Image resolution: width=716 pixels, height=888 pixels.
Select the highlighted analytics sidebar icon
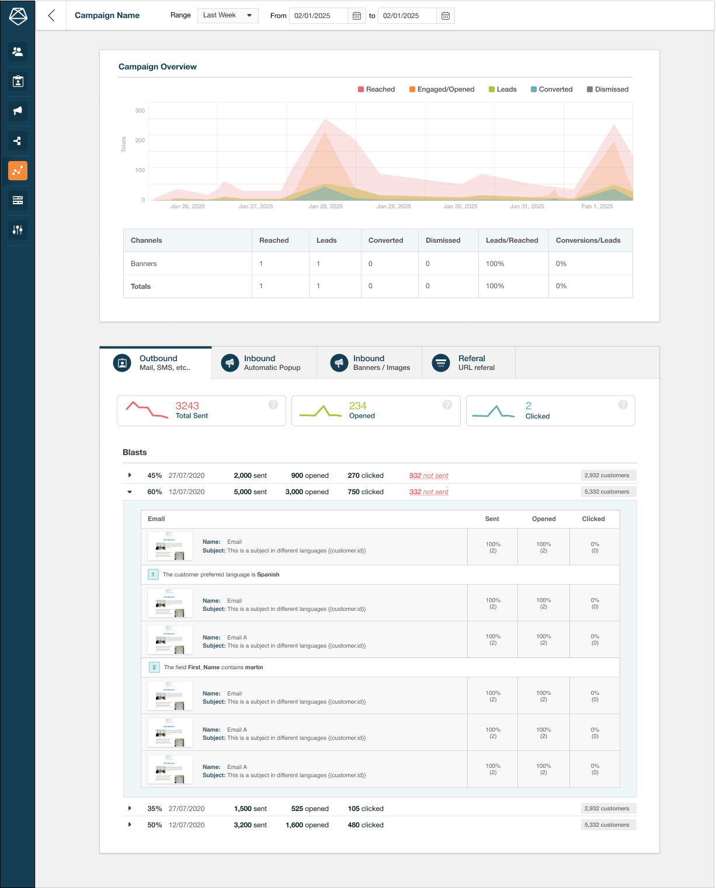pos(18,170)
